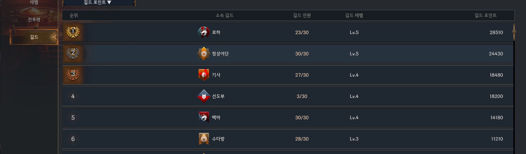Click the 선도부 guild diamond emblem
526x154 pixels.
tap(204, 96)
